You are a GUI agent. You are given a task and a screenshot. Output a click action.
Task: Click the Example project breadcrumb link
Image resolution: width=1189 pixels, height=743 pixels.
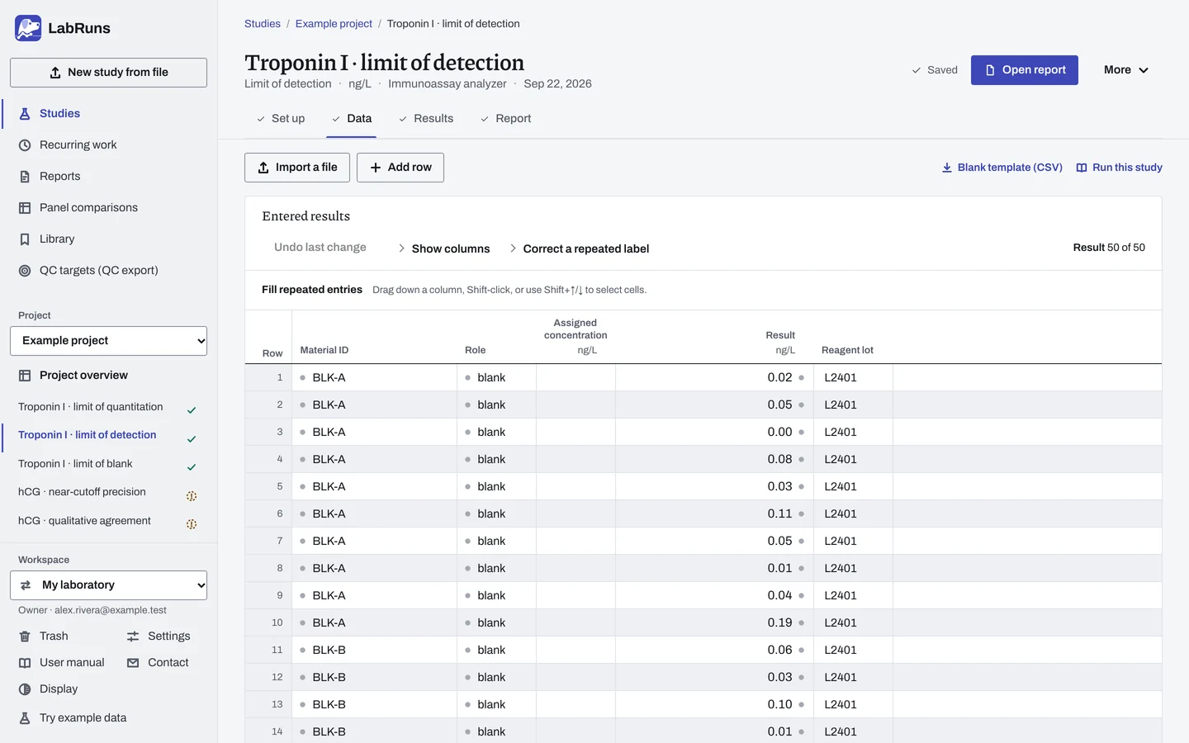point(334,24)
